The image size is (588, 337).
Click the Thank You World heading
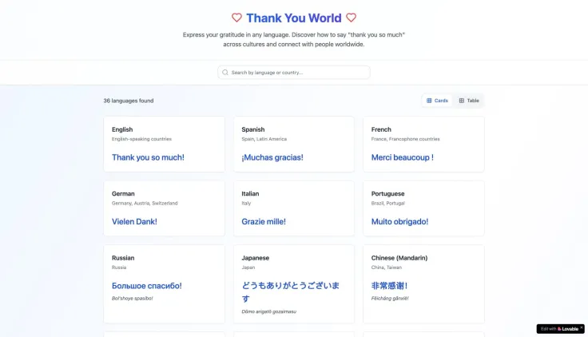tap(294, 18)
